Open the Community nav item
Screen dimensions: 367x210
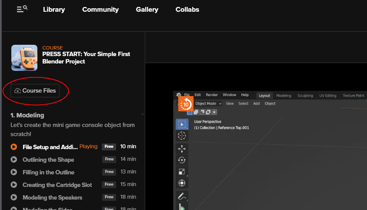tap(100, 10)
